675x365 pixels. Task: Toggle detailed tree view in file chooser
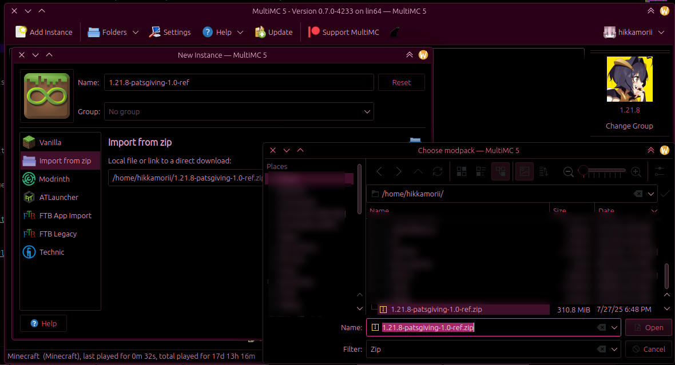click(x=500, y=171)
